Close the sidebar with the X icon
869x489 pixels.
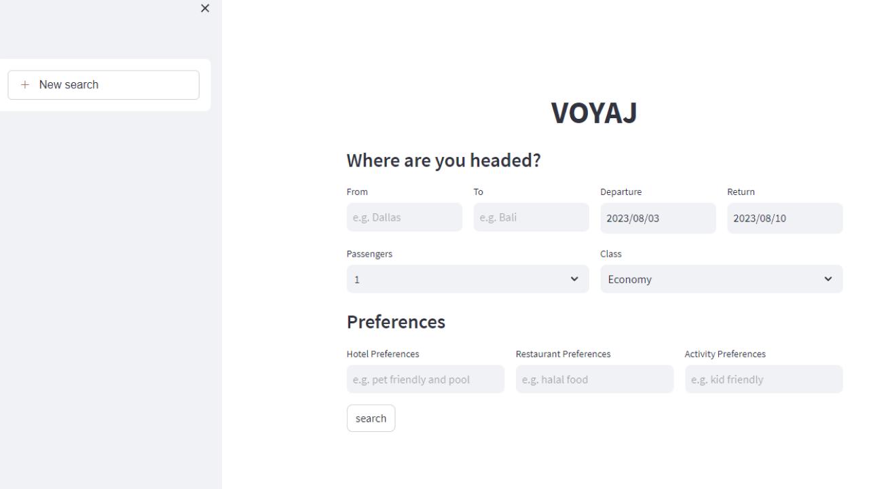tap(205, 8)
